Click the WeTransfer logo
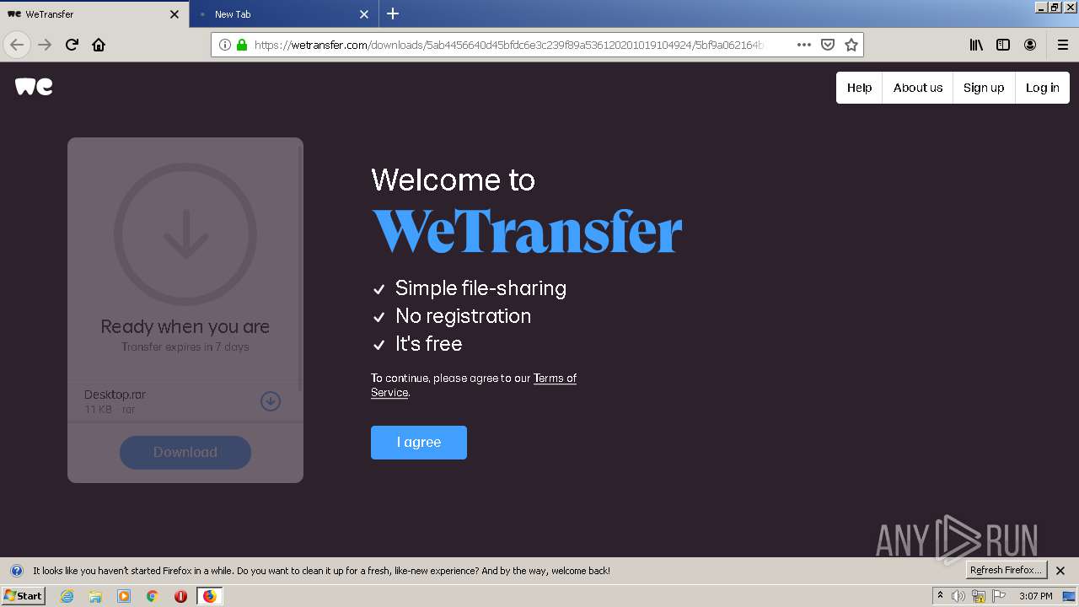The width and height of the screenshot is (1079, 607). point(34,86)
